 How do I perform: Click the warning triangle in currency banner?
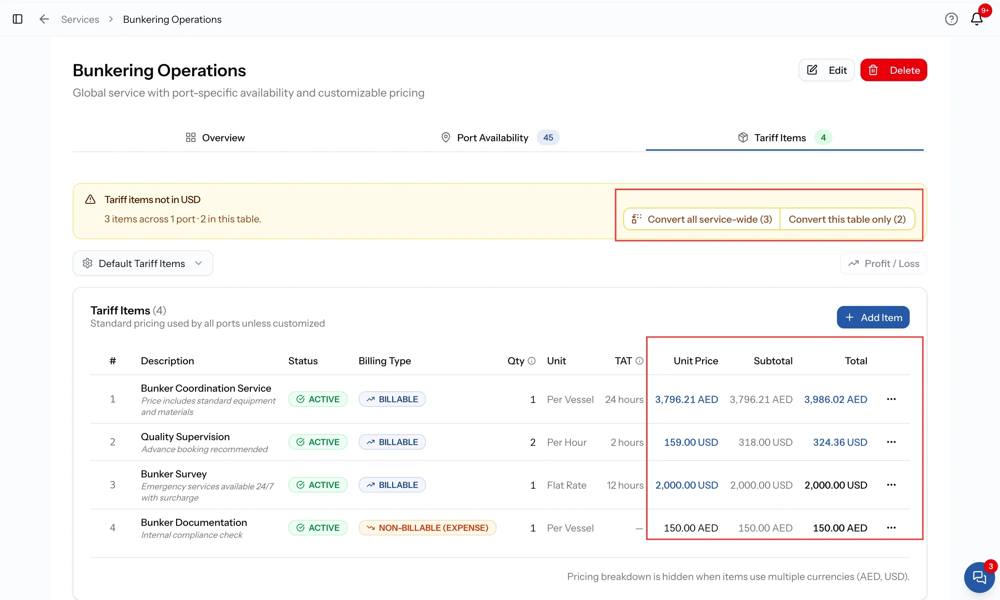click(90, 199)
